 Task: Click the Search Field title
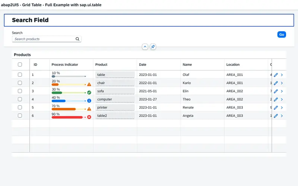(x=30, y=20)
